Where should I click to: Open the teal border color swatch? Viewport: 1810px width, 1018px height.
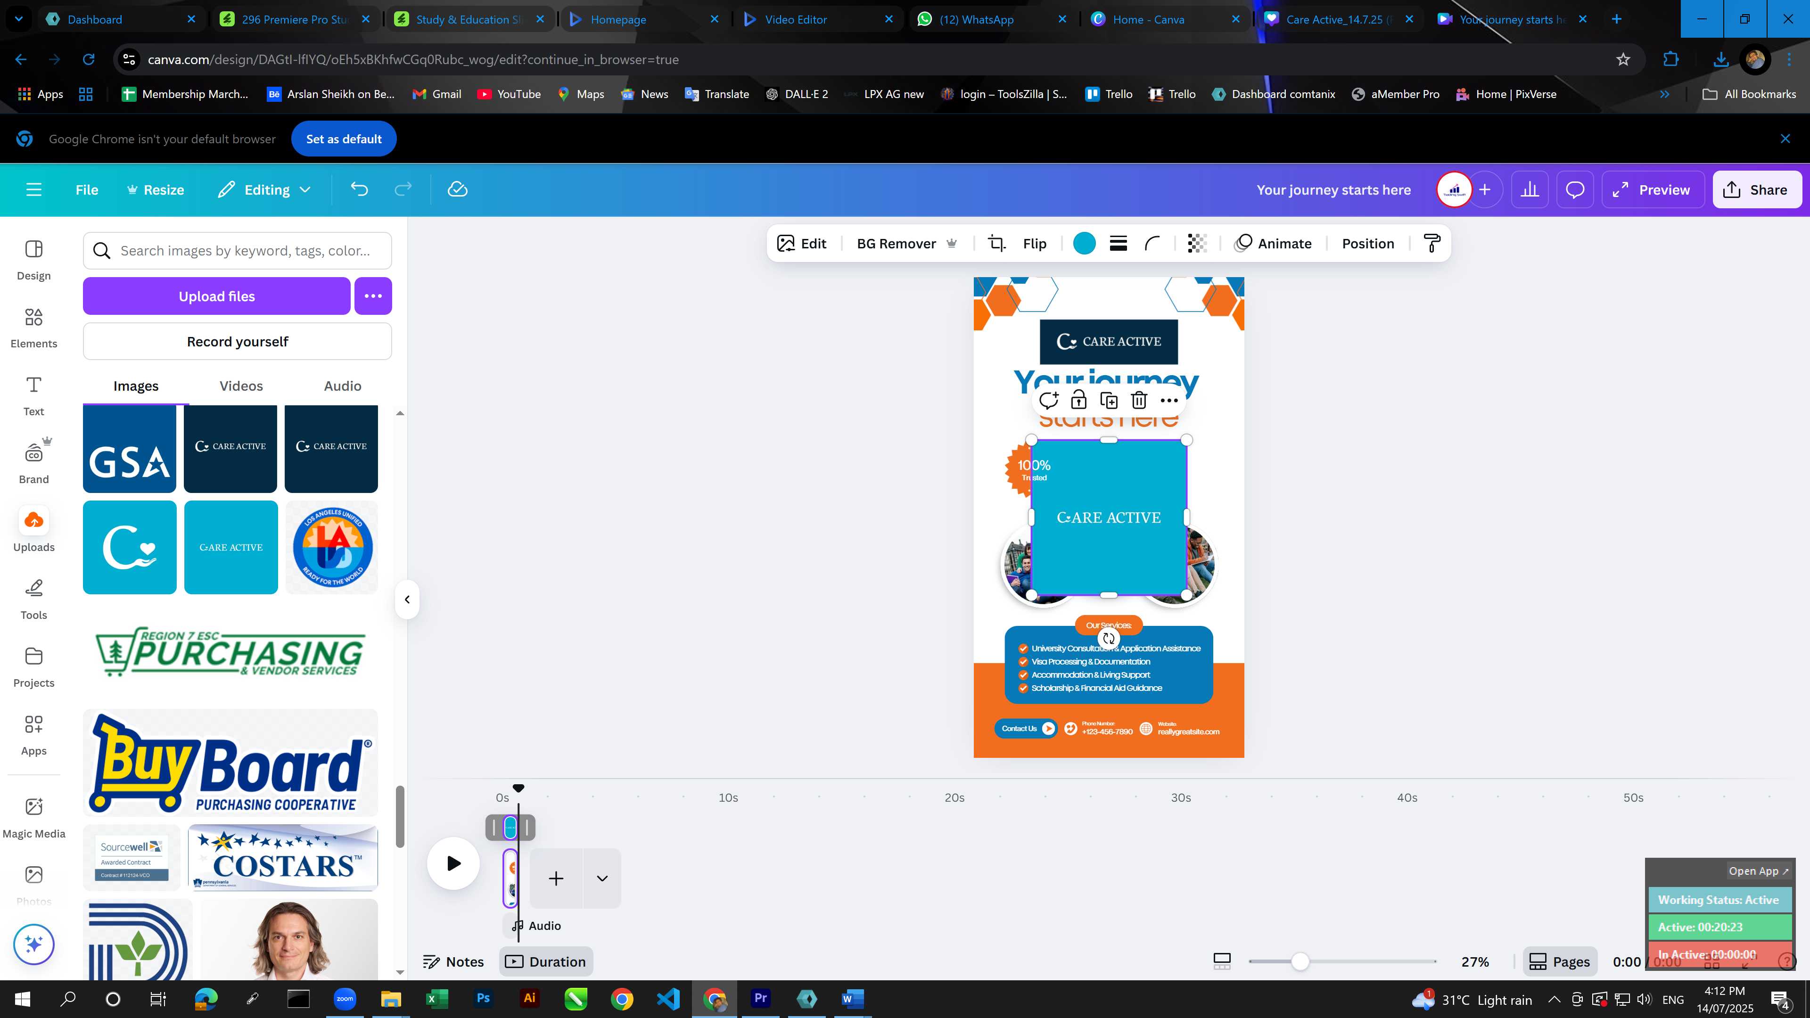coord(1084,244)
